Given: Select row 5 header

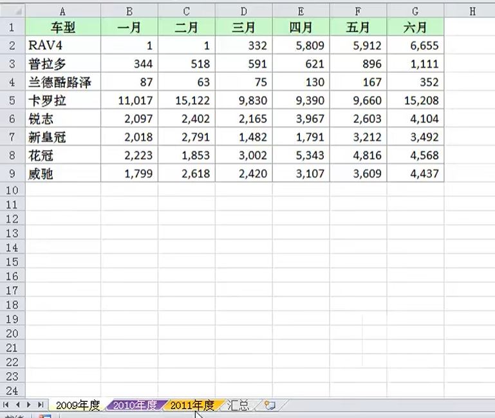Looking at the screenshot, I should coord(12,100).
